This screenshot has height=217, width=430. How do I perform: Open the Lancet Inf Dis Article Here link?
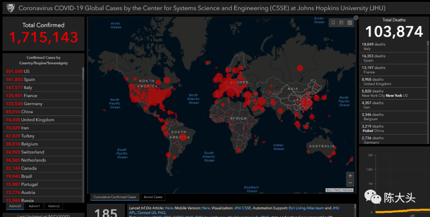tap(169, 208)
